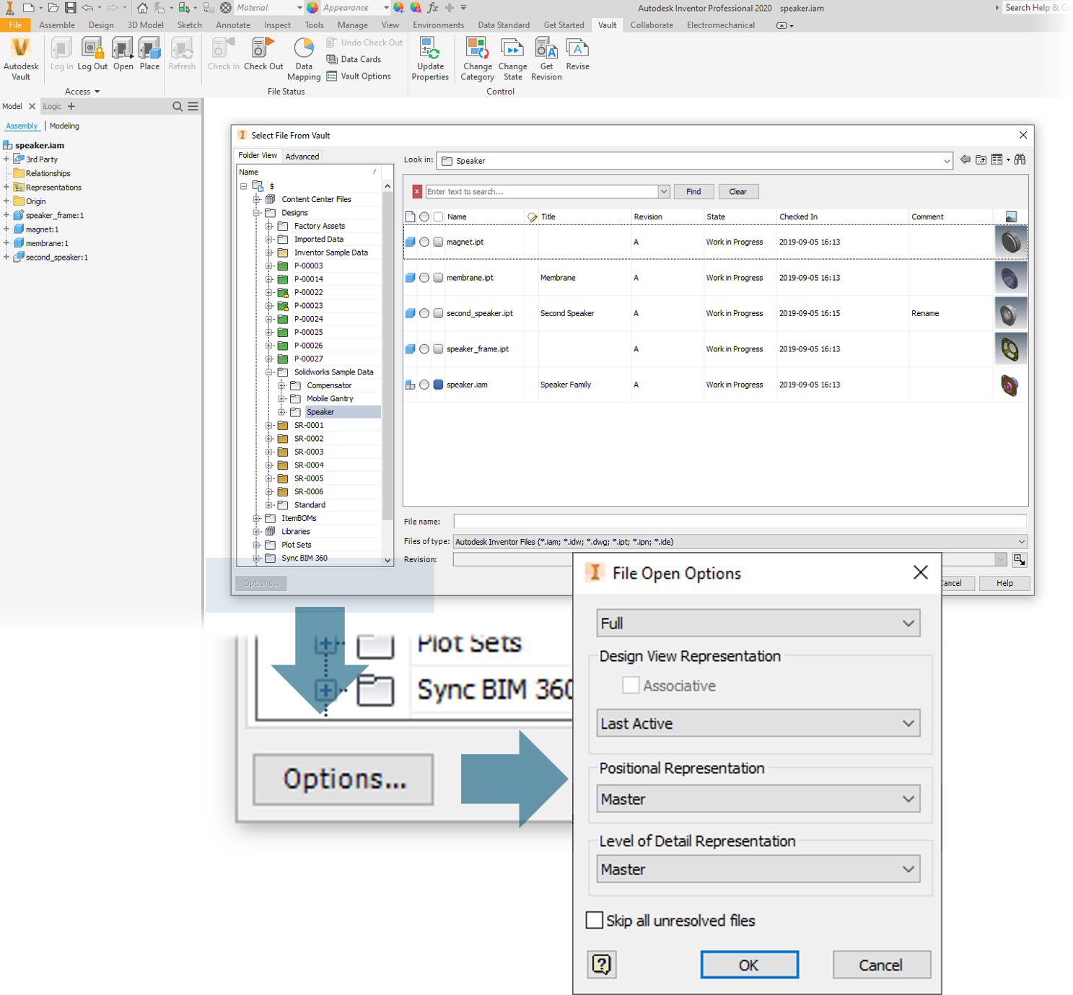
Task: Click Update Properties icon
Action: click(430, 59)
